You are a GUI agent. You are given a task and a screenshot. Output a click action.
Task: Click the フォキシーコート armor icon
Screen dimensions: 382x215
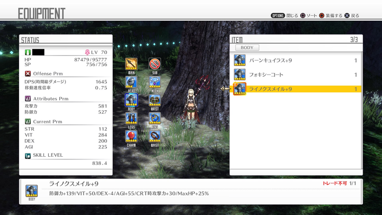pyautogui.click(x=240, y=75)
